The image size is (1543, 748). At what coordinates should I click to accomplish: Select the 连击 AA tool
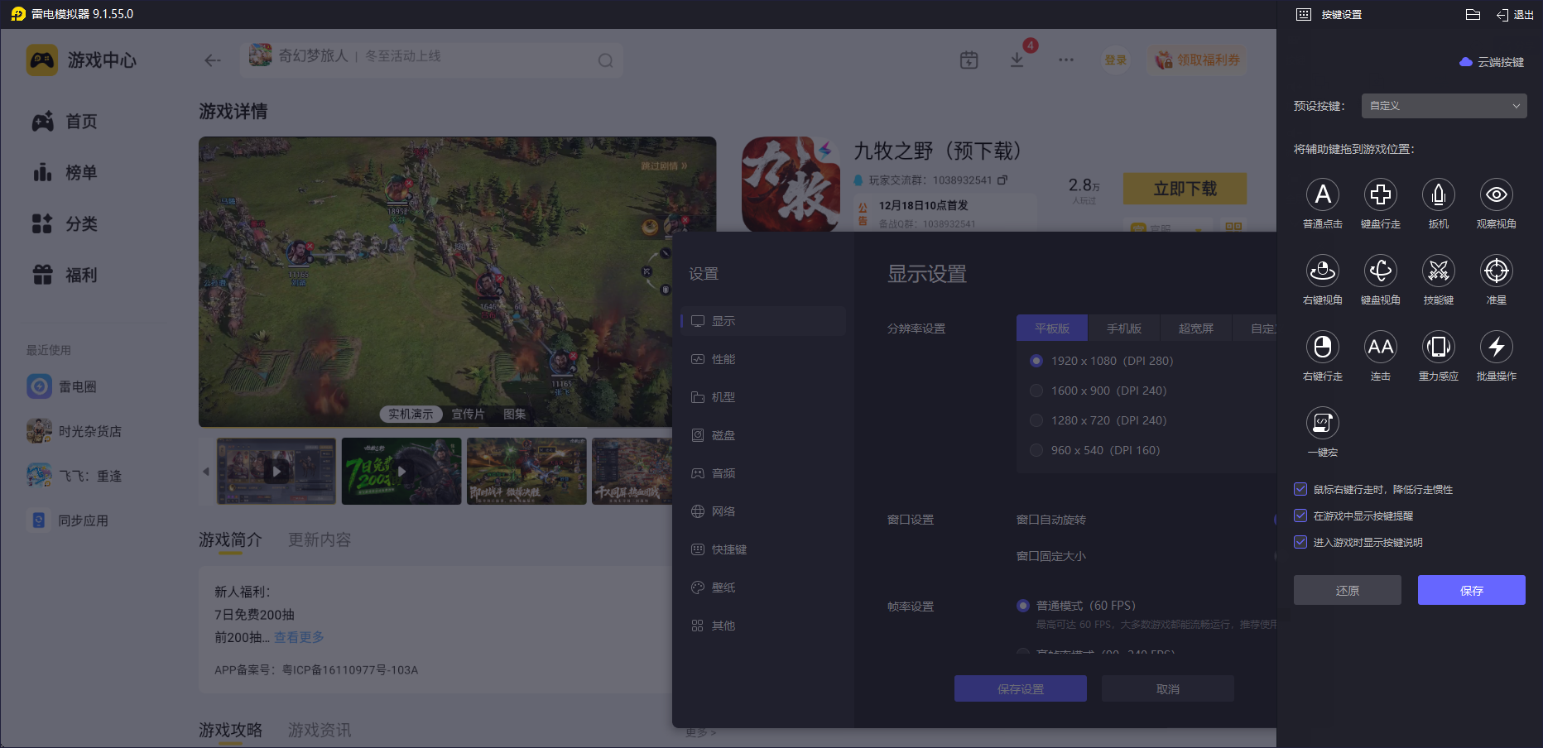[x=1381, y=356]
